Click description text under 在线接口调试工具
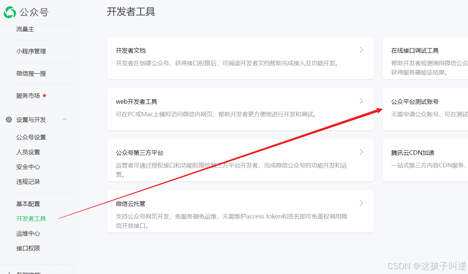 click(429, 67)
